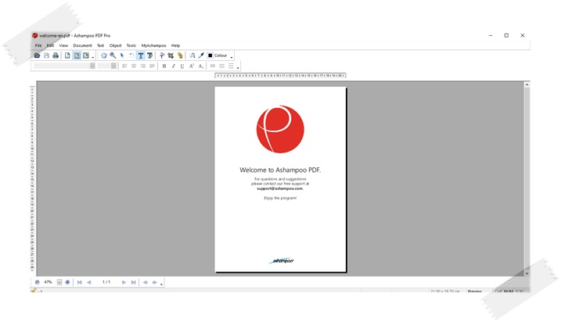Go to the previous page
The image size is (561, 322).
click(88, 282)
